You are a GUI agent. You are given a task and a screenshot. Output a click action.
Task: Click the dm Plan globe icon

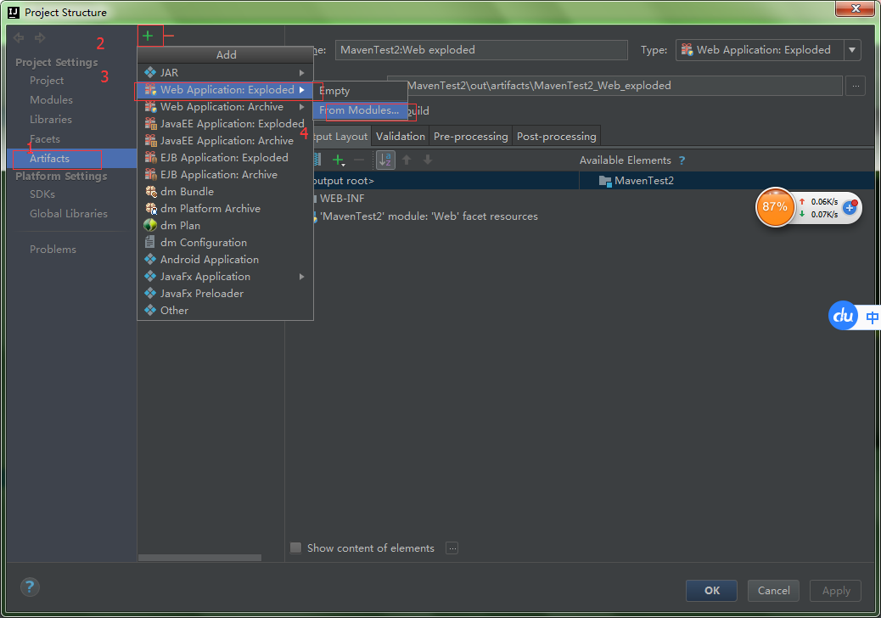(150, 225)
